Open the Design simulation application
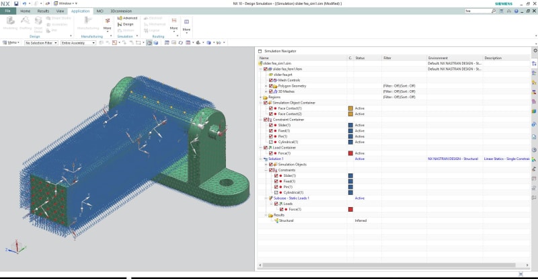 pos(125,24)
